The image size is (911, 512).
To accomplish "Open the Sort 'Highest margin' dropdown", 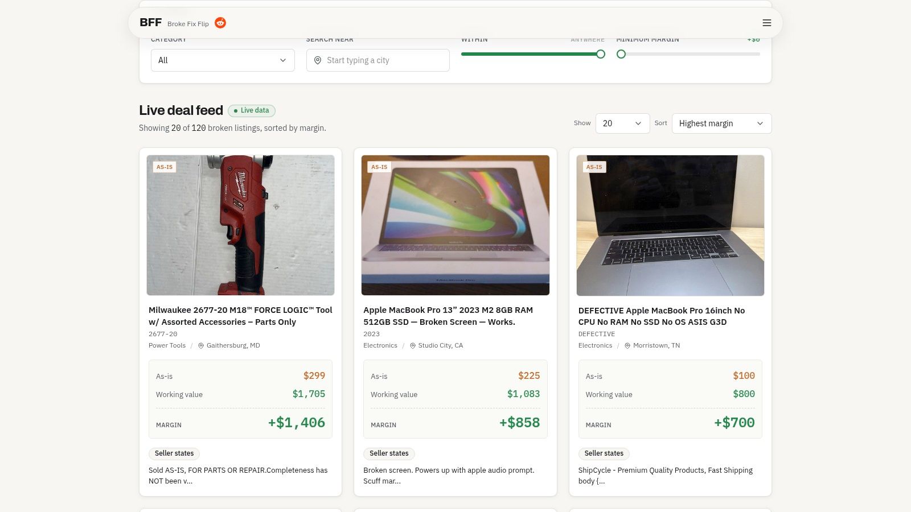I will 722,123.
